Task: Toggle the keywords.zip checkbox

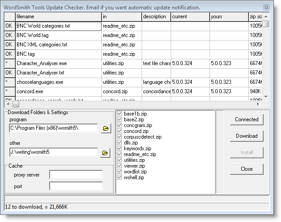Action: 119,148
